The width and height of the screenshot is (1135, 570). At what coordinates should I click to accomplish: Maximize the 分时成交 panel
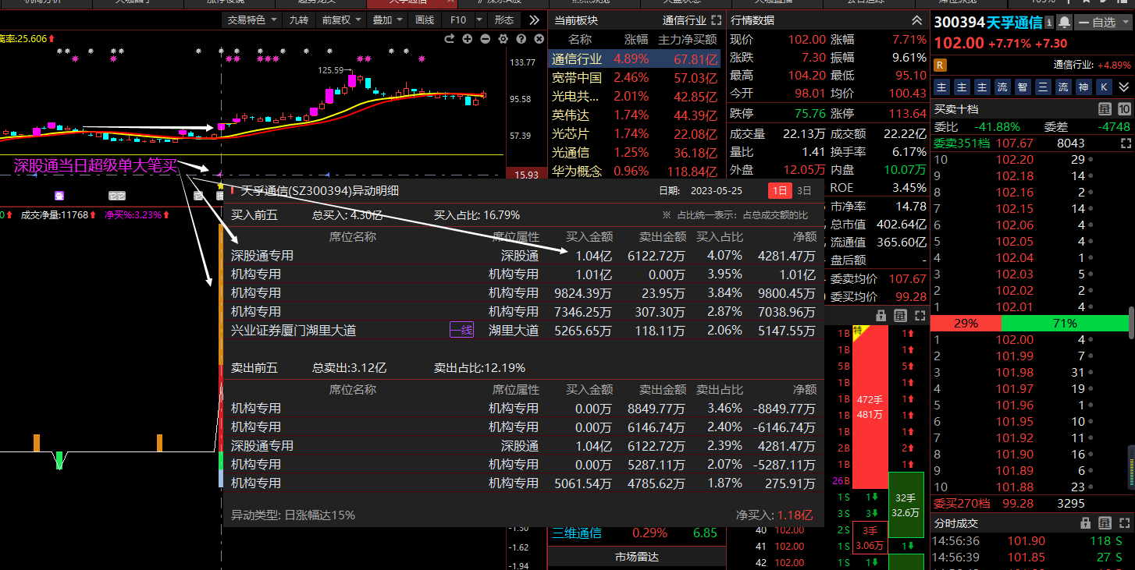point(1124,523)
